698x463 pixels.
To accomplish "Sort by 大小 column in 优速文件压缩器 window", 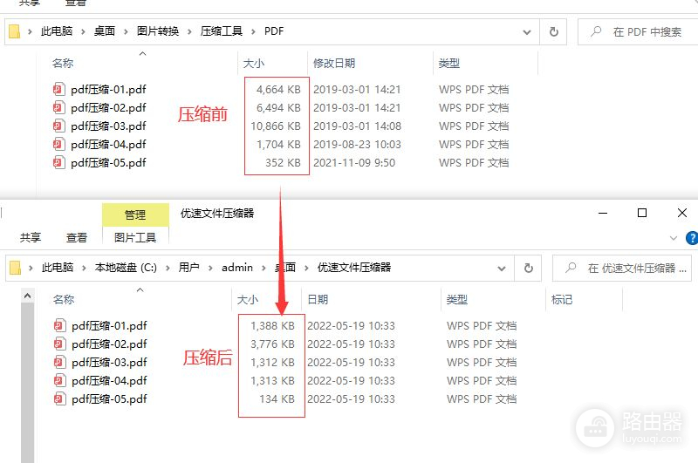I will pos(248,299).
